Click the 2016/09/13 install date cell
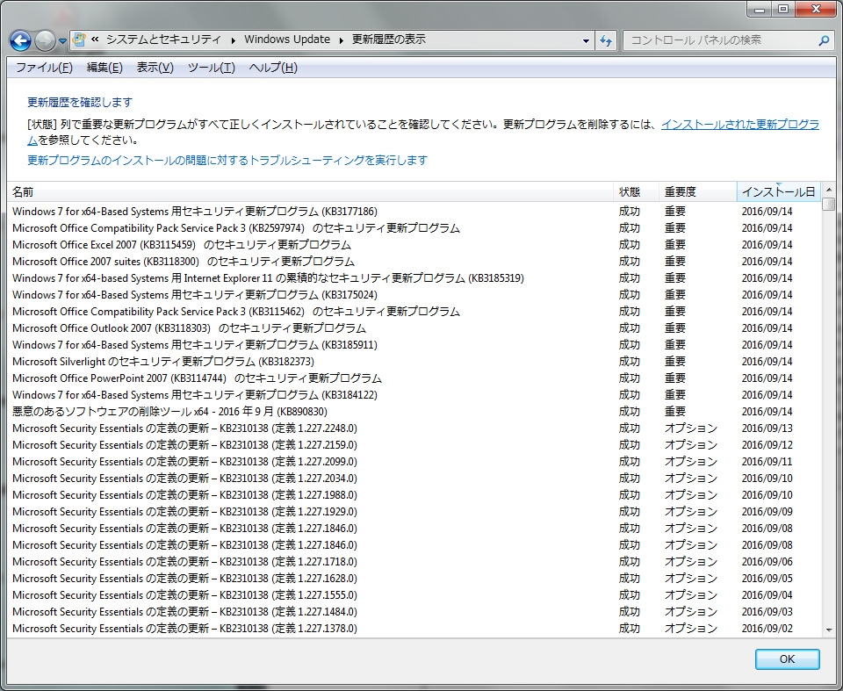 tap(767, 428)
